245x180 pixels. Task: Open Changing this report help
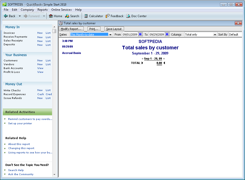coord(21,148)
